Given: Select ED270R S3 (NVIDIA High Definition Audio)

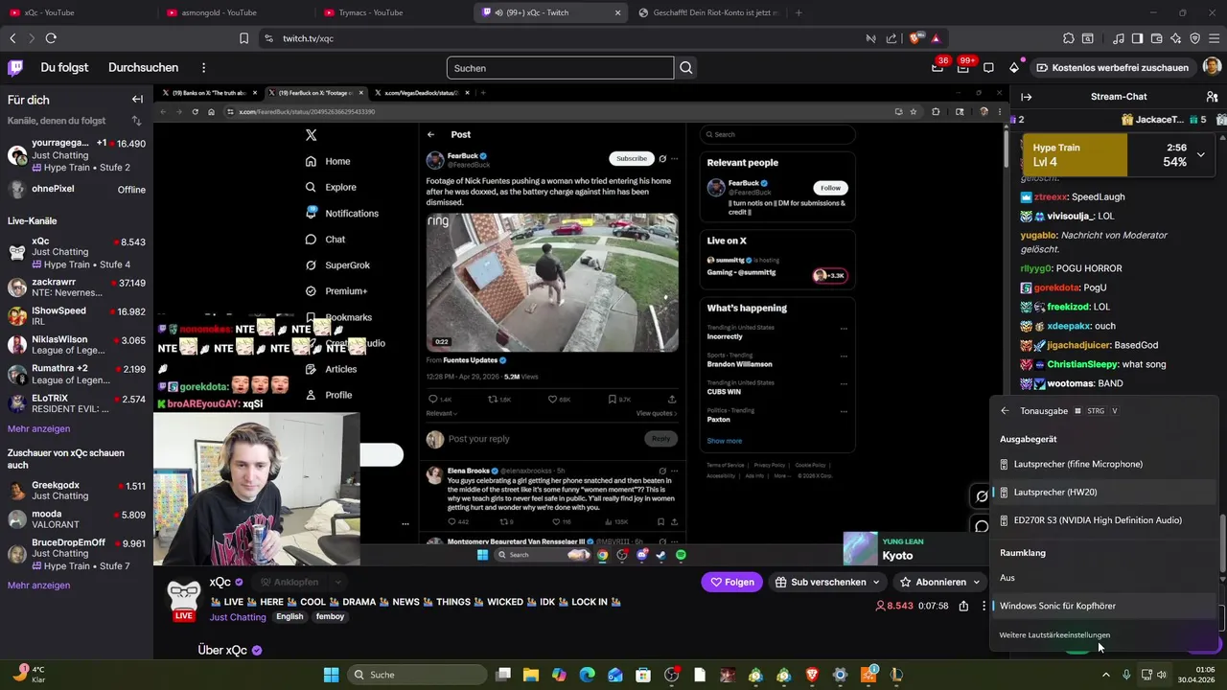Looking at the screenshot, I should pos(1104,520).
